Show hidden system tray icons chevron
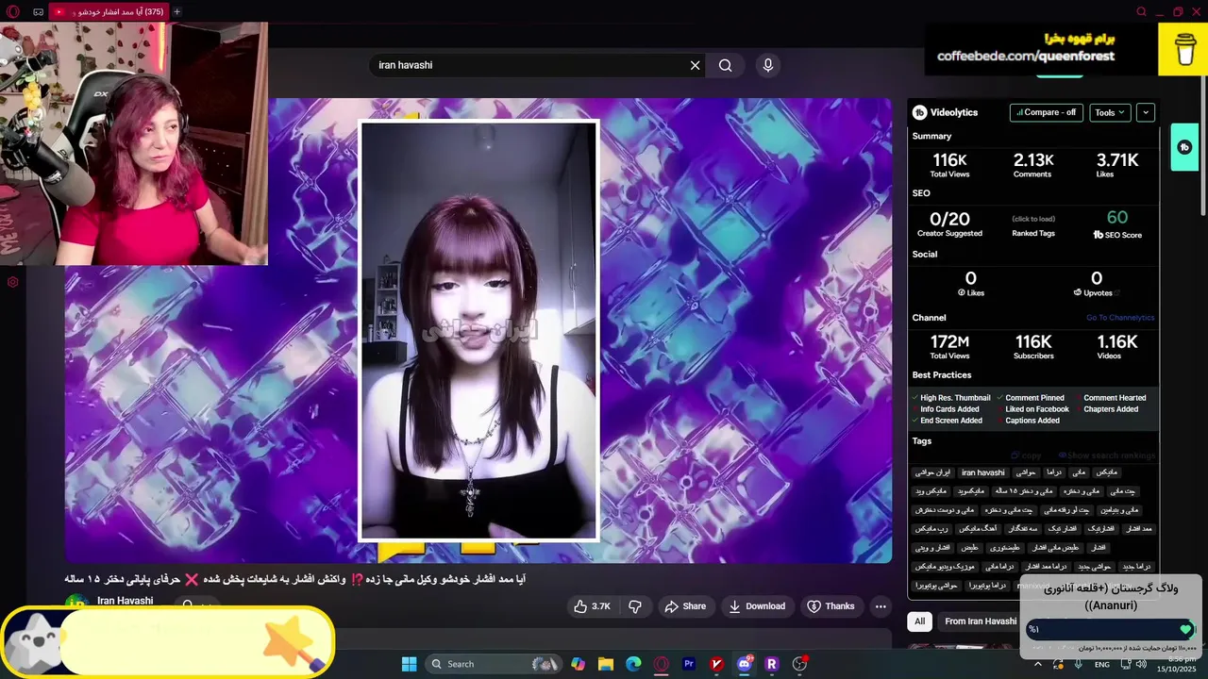Viewport: 1208px width, 679px height. coord(1039,664)
